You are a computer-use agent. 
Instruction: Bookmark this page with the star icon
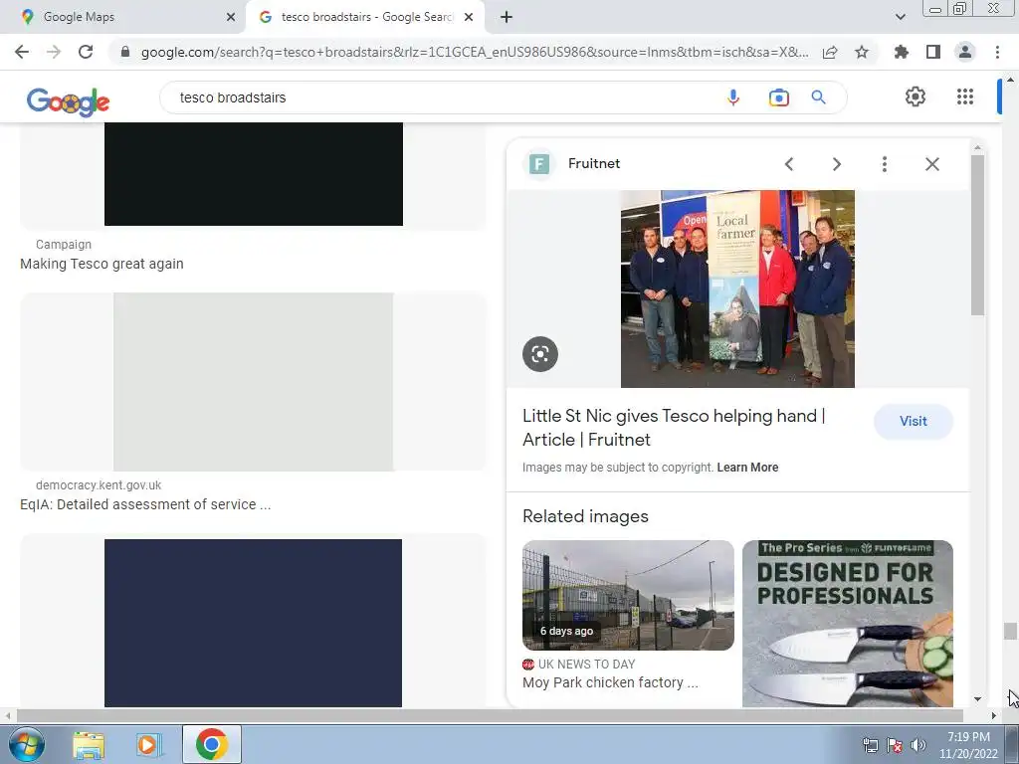point(862,52)
